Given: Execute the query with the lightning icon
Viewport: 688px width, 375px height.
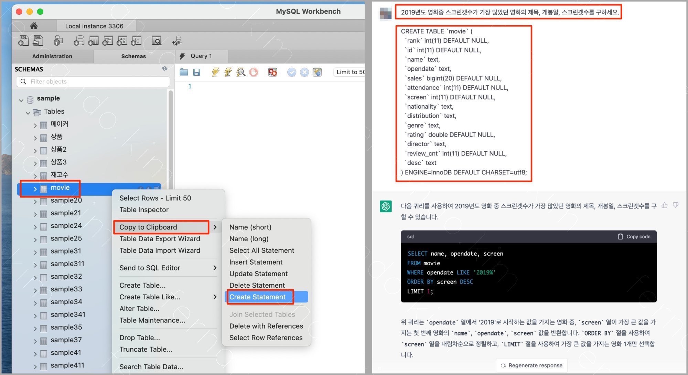Looking at the screenshot, I should click(x=215, y=72).
